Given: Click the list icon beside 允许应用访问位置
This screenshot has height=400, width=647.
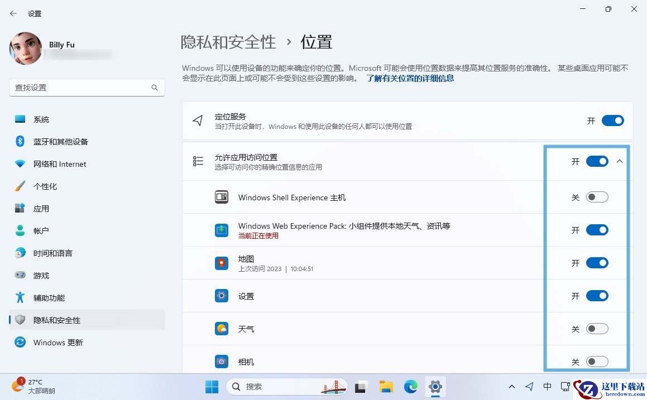Looking at the screenshot, I should [x=198, y=161].
